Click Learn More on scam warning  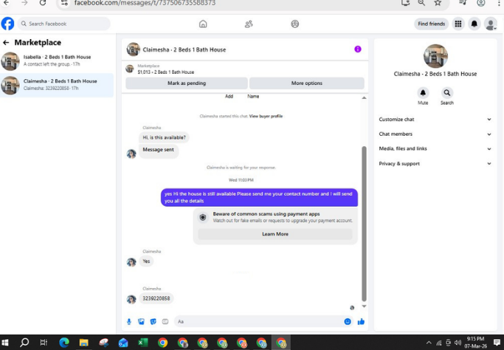point(275,234)
